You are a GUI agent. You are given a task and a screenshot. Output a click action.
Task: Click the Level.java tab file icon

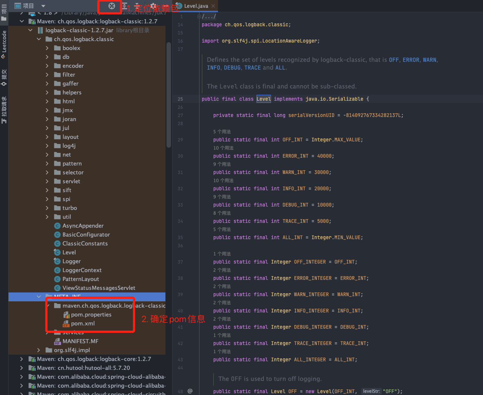pos(179,6)
